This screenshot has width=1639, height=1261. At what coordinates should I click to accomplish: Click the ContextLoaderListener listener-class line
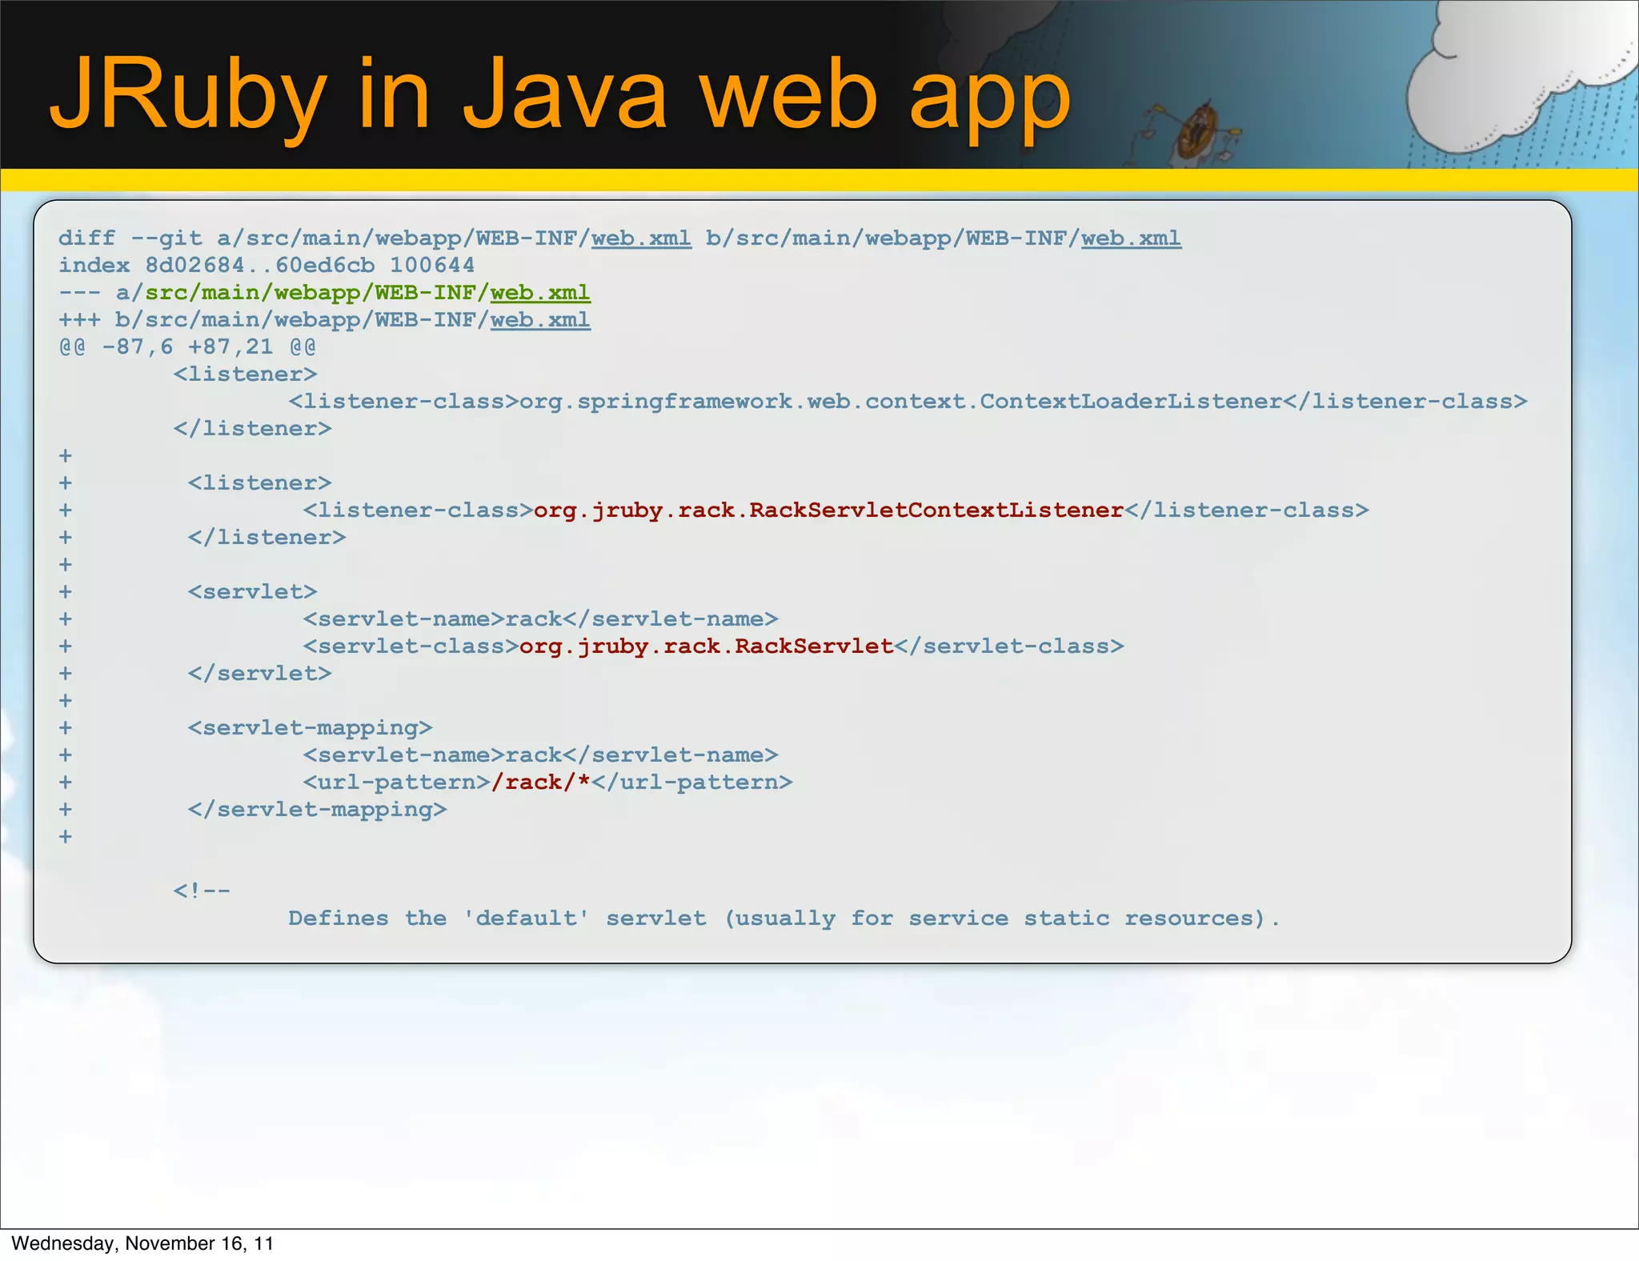click(x=908, y=402)
